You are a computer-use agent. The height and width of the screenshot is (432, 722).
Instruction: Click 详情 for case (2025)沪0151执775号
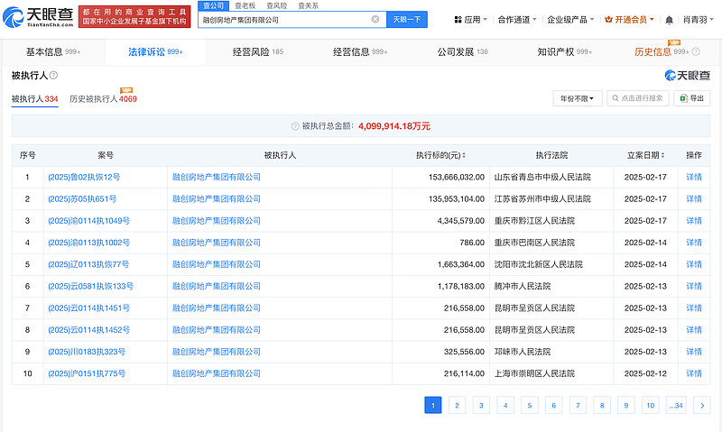(693, 372)
